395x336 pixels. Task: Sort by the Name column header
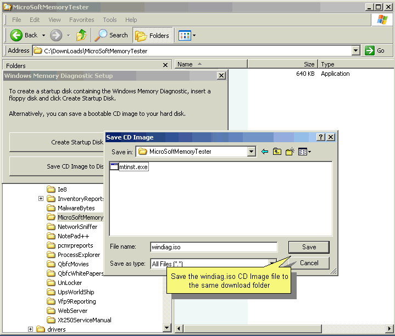tap(211, 64)
